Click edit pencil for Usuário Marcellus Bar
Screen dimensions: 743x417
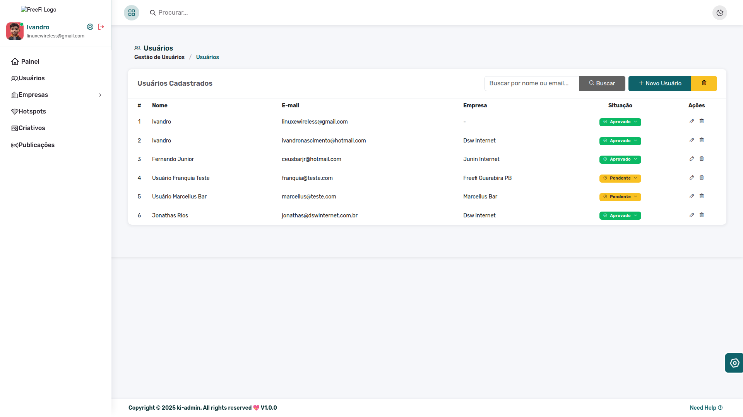tap(692, 196)
